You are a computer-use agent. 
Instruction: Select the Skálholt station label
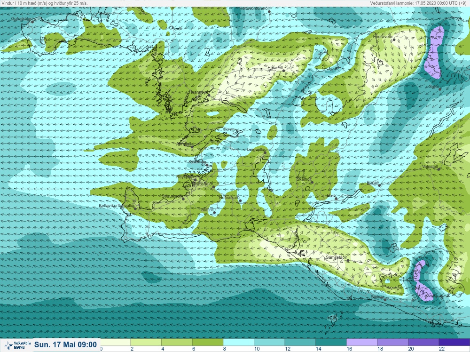(304, 179)
